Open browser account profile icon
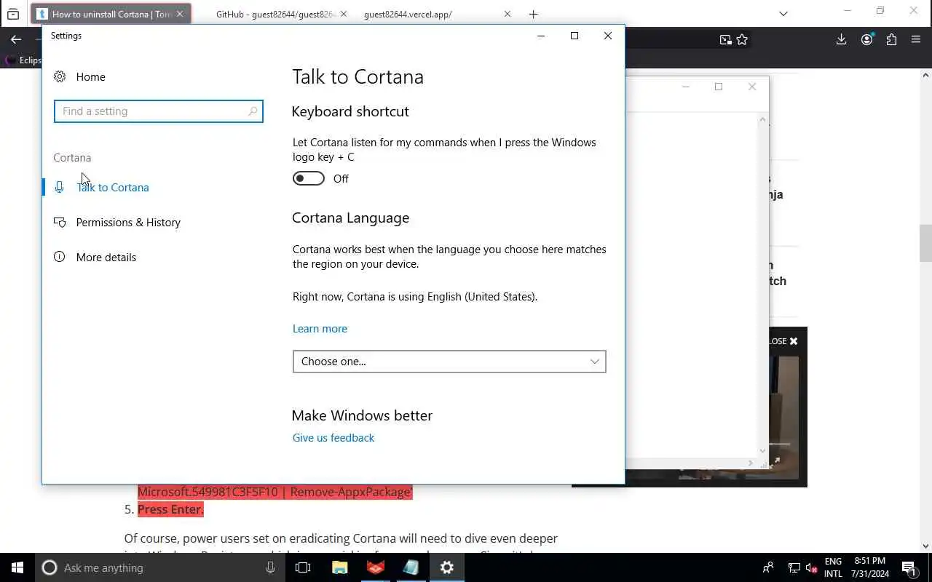The image size is (932, 582). point(866,40)
